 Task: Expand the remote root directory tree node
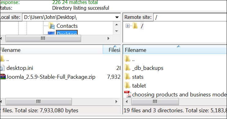(128, 26)
